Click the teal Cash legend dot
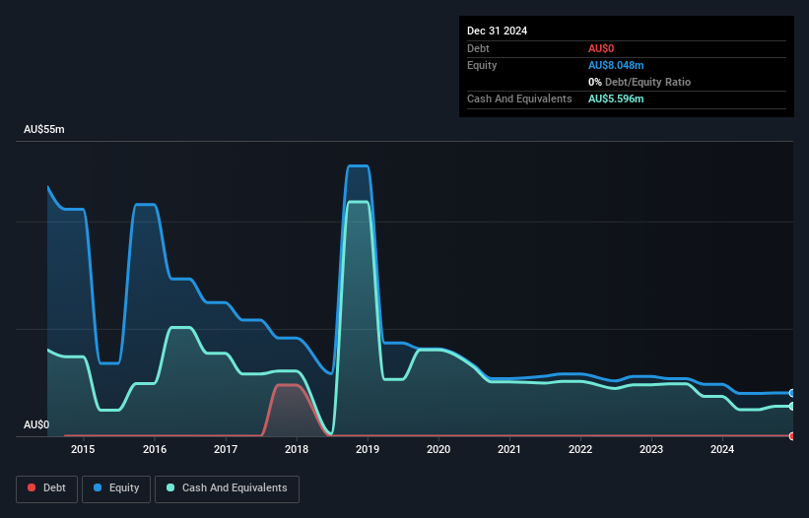809x518 pixels. click(x=170, y=487)
